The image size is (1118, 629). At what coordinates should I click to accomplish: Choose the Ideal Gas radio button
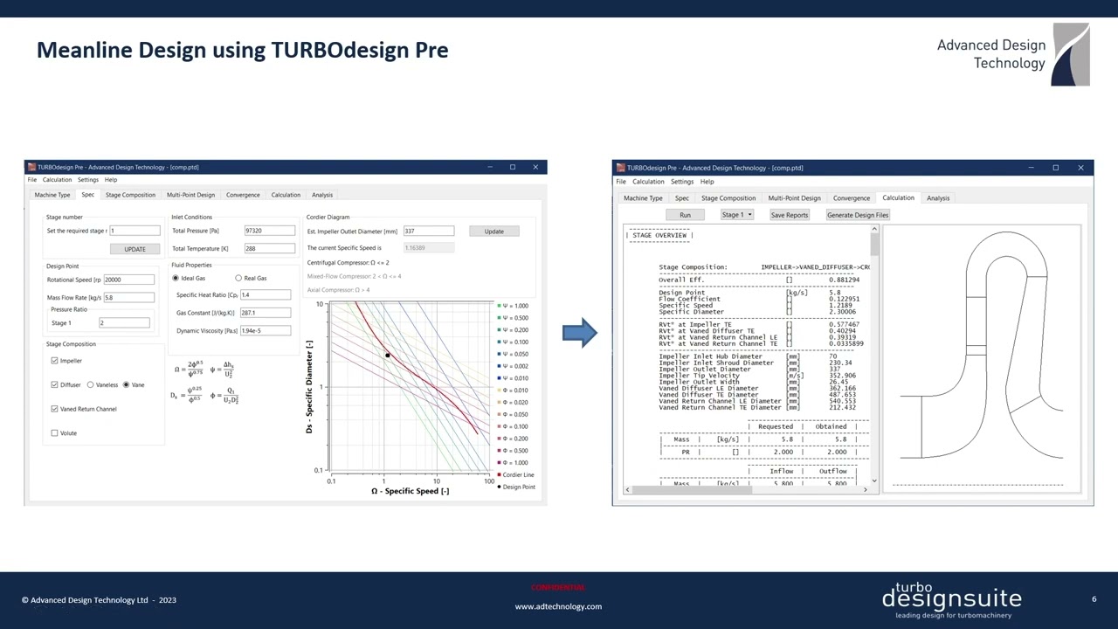pyautogui.click(x=176, y=278)
